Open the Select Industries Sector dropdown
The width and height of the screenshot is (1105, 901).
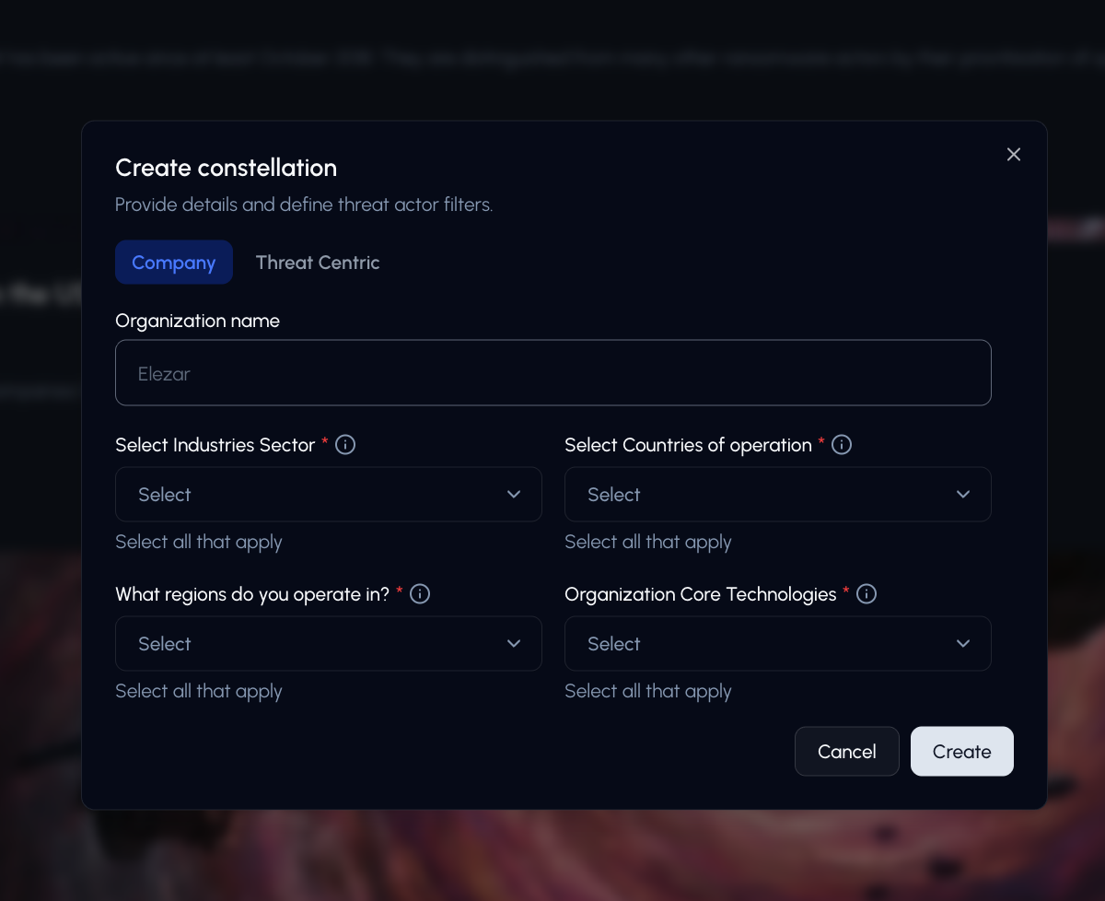tap(329, 495)
